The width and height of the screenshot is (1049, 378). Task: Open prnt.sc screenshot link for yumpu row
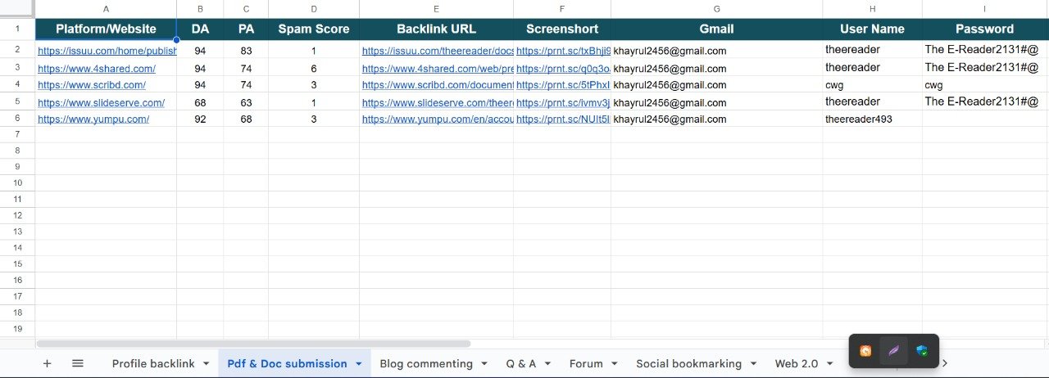[563, 119]
